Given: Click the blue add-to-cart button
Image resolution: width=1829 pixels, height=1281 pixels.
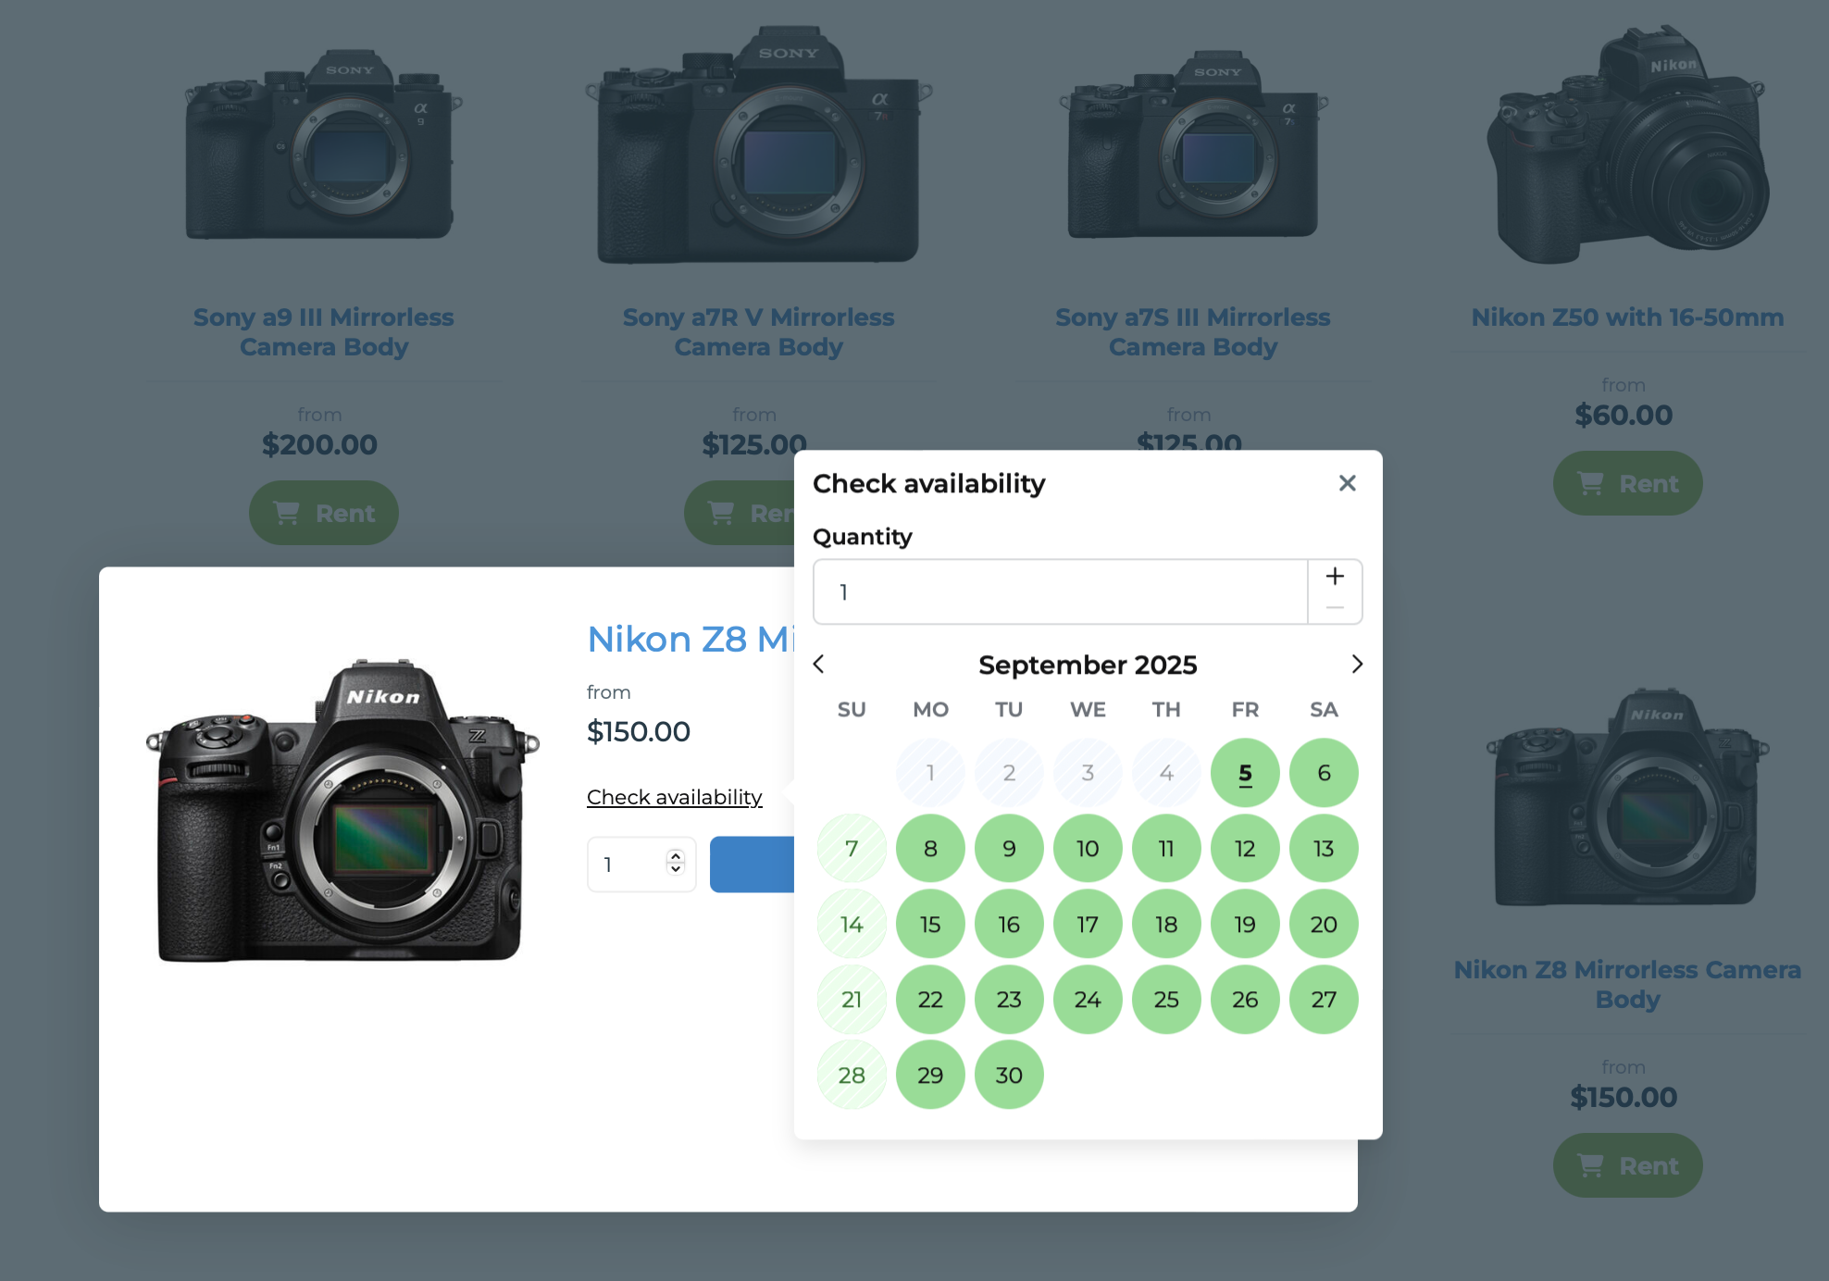Looking at the screenshot, I should point(752,864).
